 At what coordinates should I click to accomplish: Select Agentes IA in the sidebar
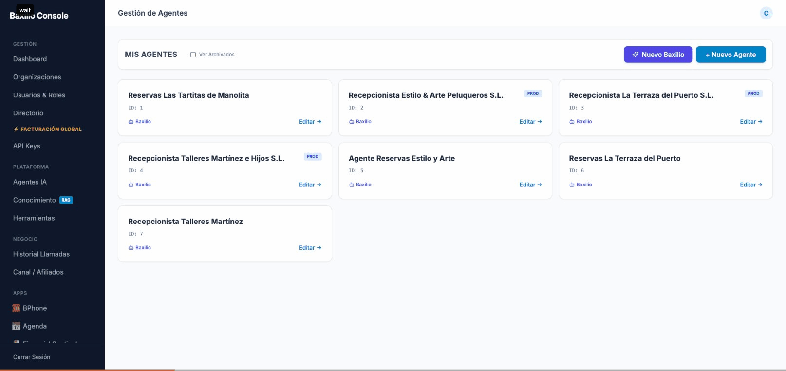pyautogui.click(x=30, y=182)
